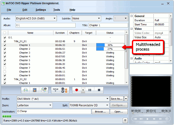Image resolution: width=174 pixels, height=125 pixels.
Task: Collapse the Audio properties section
Action: (132, 59)
